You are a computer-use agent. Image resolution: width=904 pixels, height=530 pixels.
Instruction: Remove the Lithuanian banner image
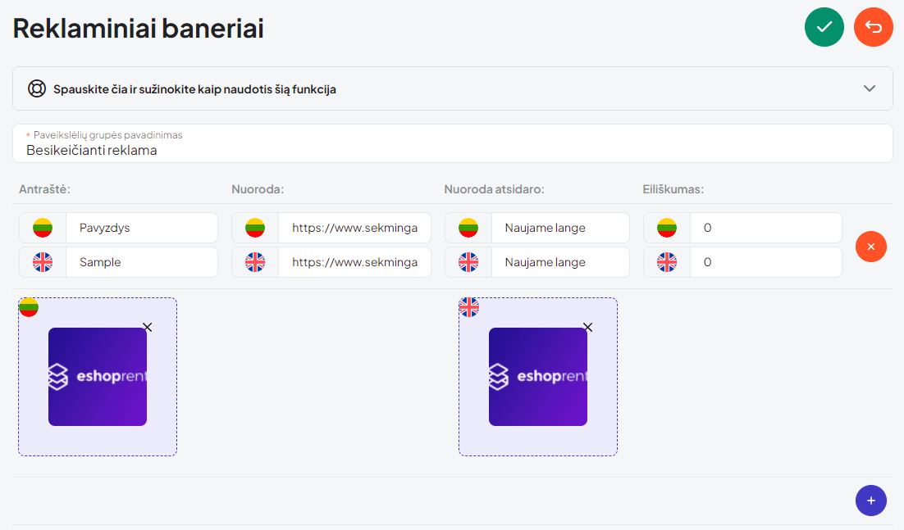click(x=148, y=327)
